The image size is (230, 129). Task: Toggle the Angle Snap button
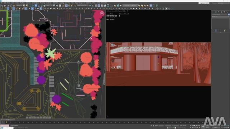point(66,6)
